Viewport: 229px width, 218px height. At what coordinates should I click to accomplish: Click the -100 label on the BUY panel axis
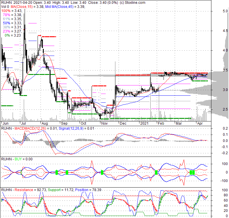[x=225, y=181]
